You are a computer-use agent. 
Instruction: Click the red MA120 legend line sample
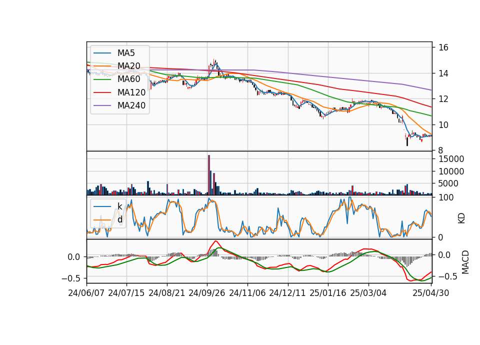[102, 92]
